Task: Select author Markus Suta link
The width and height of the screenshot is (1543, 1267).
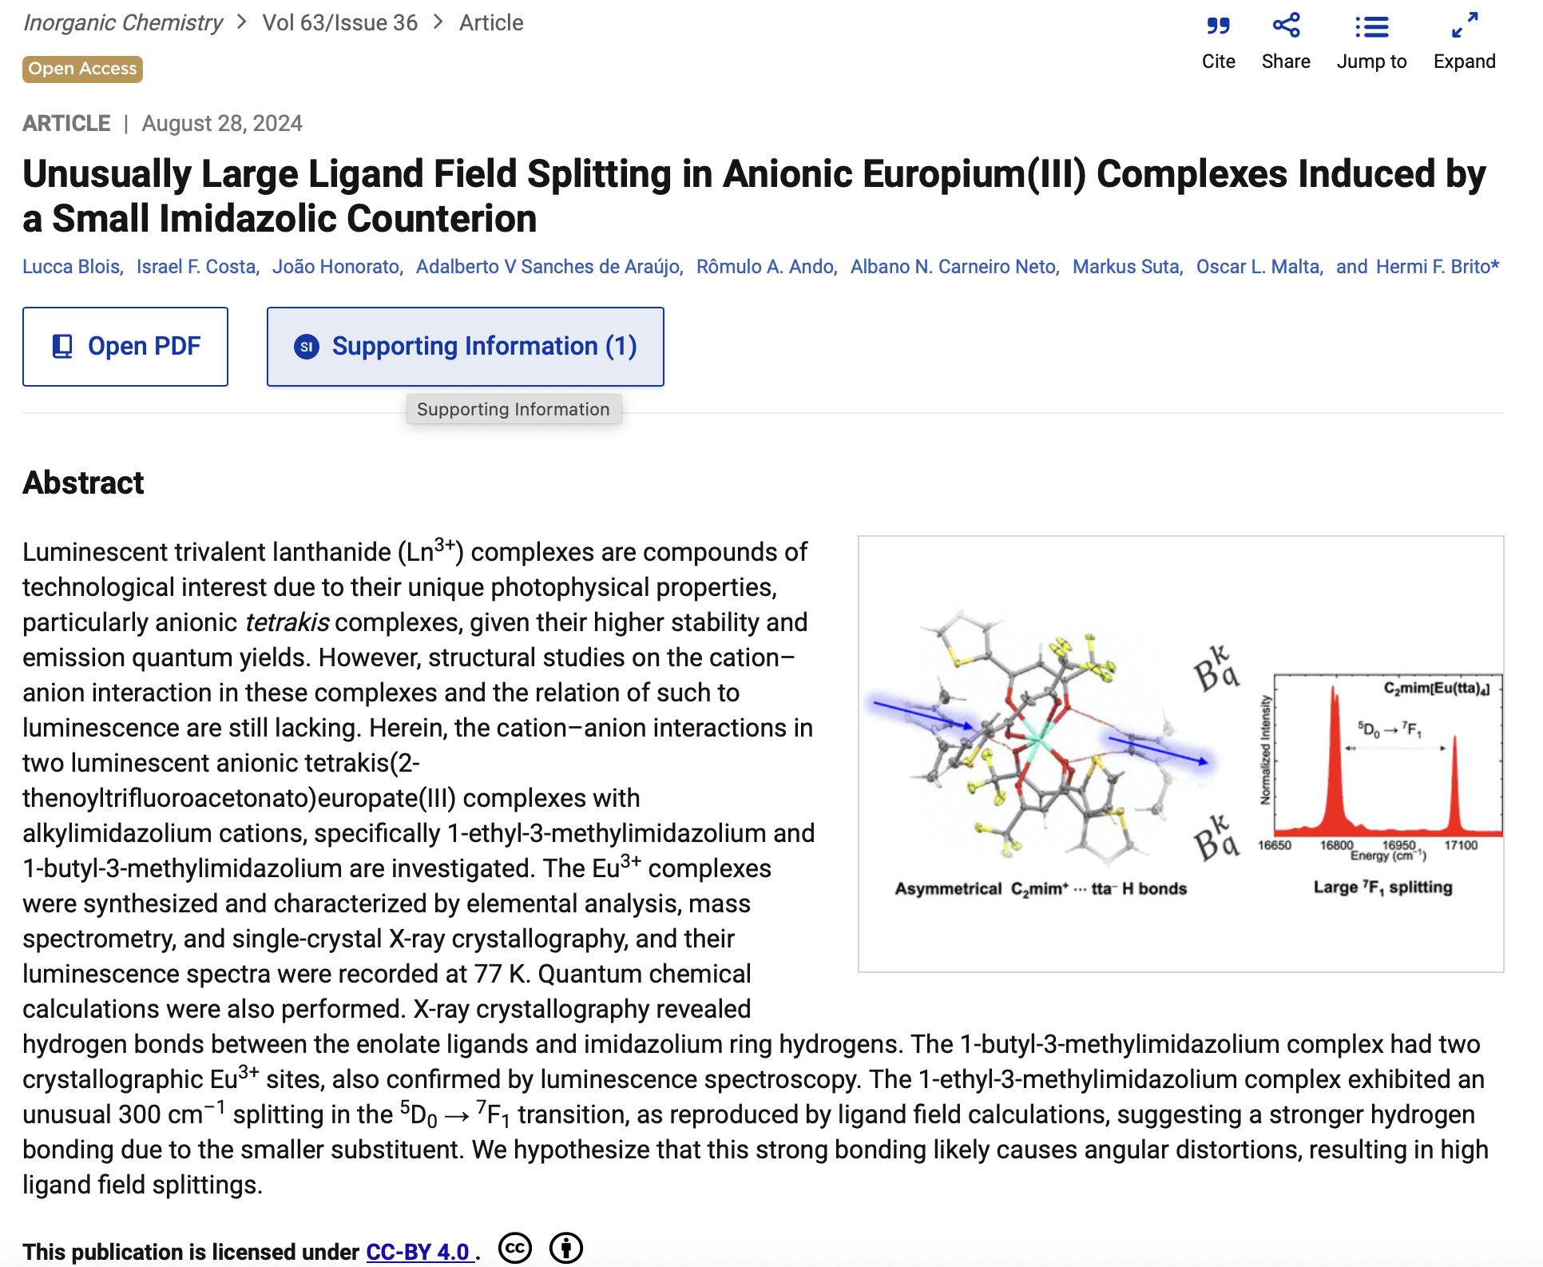Action: click(x=1126, y=267)
